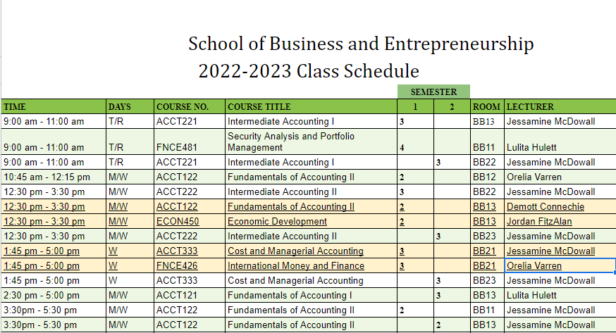
Task: Select the 10:45 am - 12:15 pm time cell
Action: click(54, 177)
